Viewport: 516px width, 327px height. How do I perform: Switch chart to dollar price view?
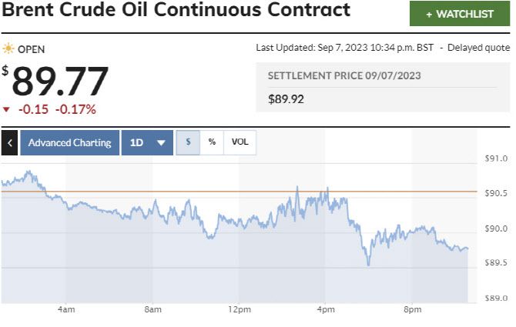click(188, 142)
